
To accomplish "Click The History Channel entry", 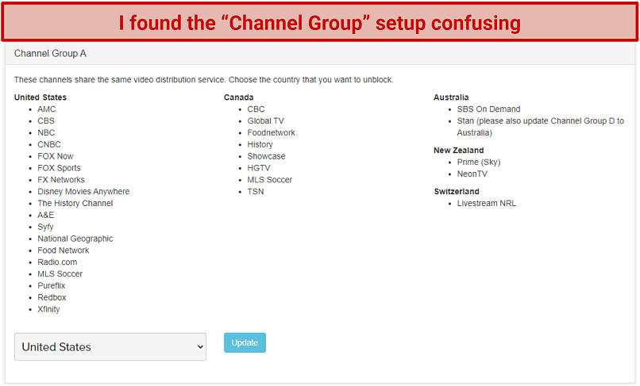I will tap(75, 204).
